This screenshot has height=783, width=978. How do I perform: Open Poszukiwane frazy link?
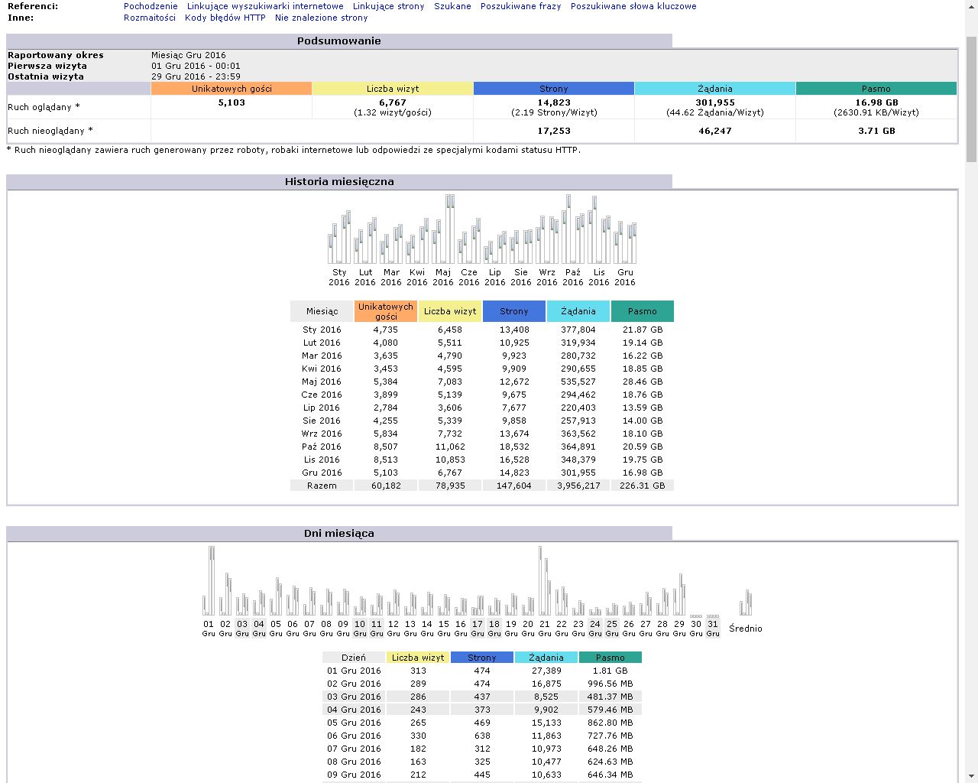tap(520, 6)
